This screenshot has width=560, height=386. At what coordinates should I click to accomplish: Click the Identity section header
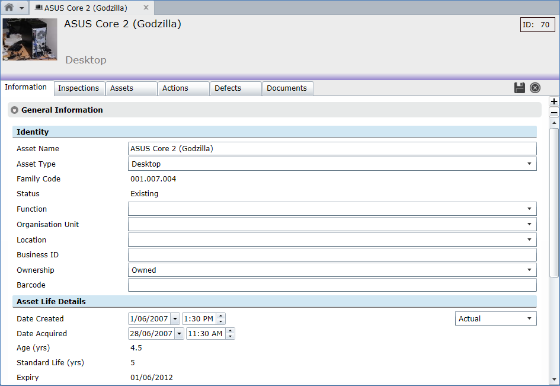pos(274,132)
